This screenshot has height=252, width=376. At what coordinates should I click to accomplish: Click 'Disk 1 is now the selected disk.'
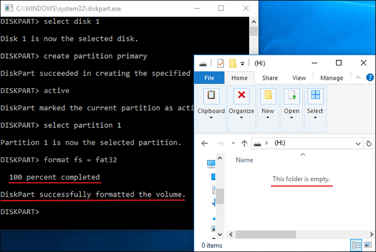click(69, 39)
